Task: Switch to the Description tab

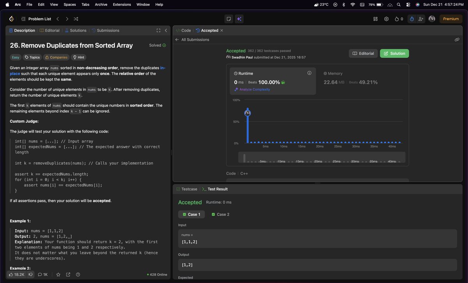Action: point(22,30)
